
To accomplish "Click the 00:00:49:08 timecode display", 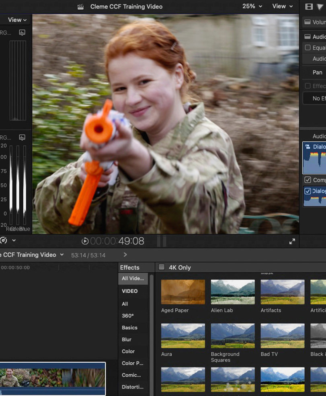I will [x=117, y=241].
